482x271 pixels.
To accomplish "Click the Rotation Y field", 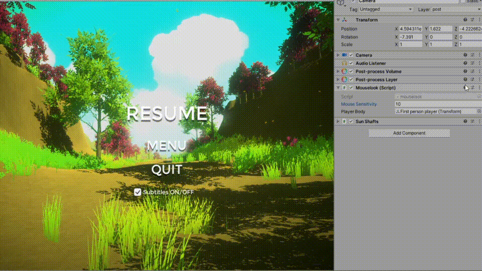I will tap(440, 37).
